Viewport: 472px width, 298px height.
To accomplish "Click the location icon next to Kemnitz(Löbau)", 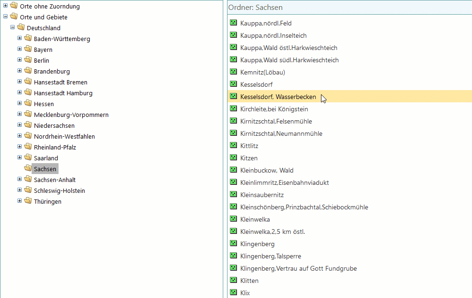I will click(233, 72).
